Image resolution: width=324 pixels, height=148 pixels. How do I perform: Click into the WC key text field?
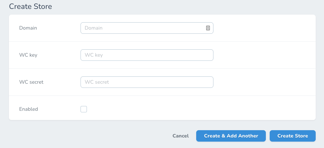point(147,55)
